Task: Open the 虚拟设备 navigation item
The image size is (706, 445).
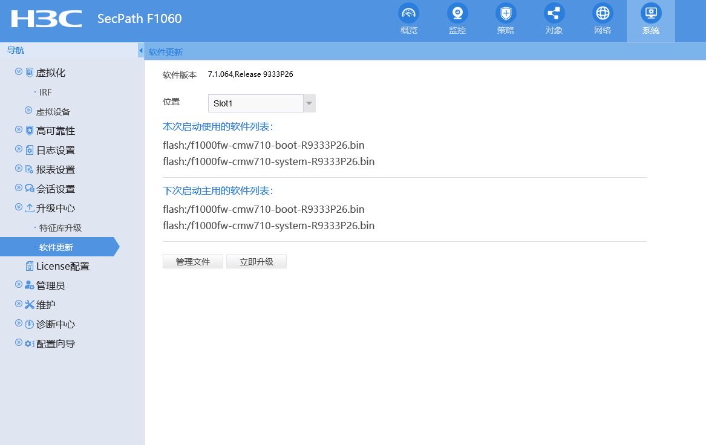Action: tap(53, 112)
